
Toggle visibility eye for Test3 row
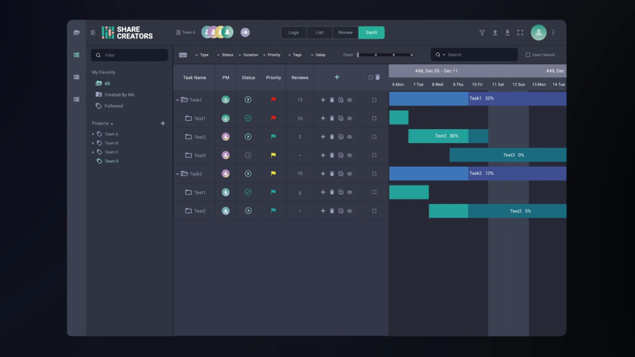[x=349, y=155]
